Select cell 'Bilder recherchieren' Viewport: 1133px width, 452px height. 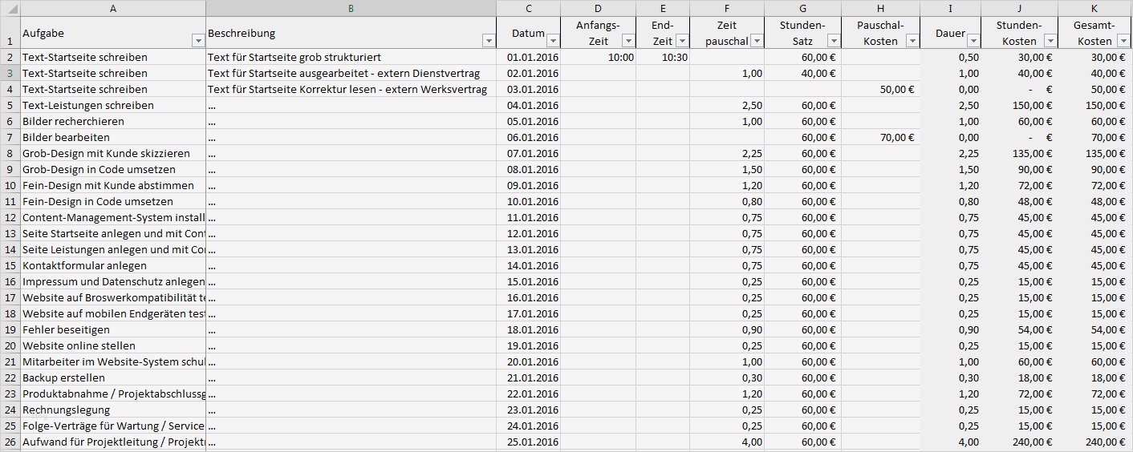coord(113,121)
